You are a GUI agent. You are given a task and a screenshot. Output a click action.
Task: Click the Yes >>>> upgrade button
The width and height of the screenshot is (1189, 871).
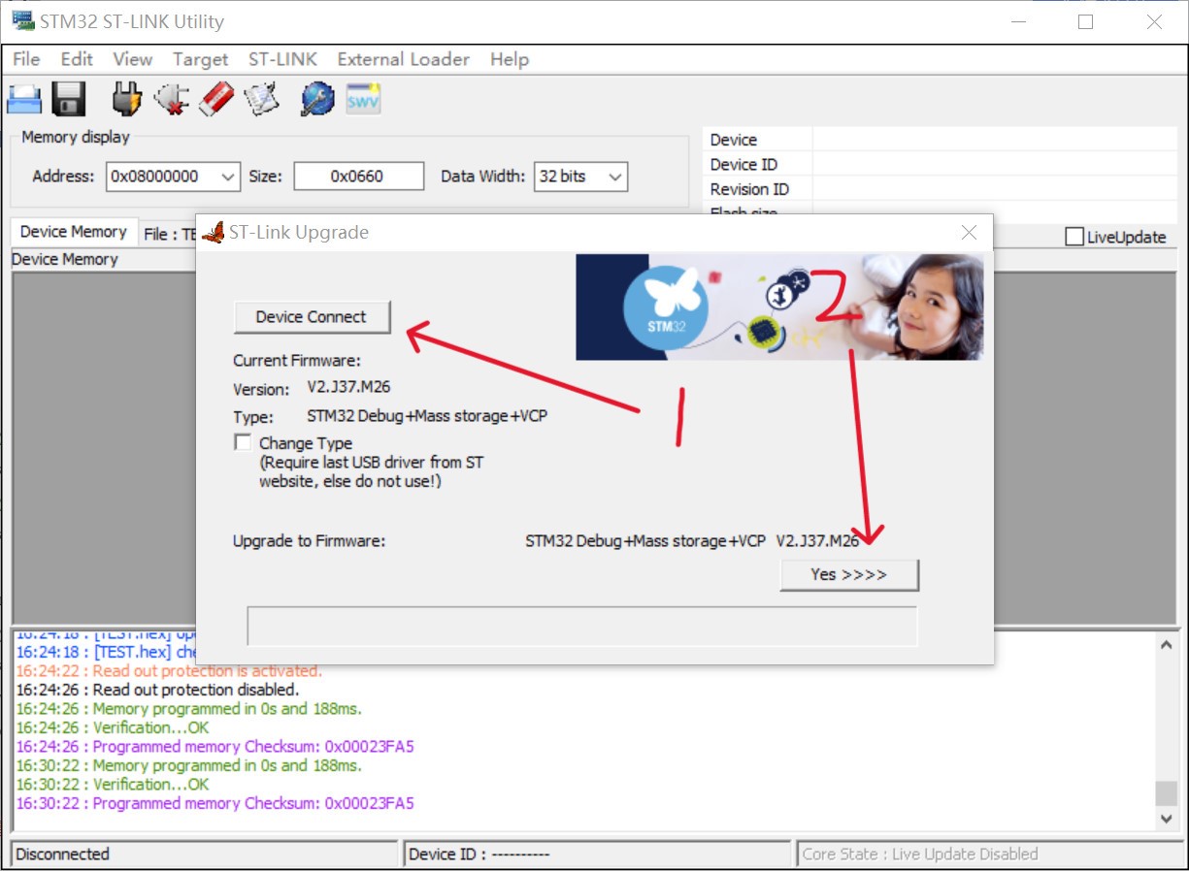tap(848, 574)
